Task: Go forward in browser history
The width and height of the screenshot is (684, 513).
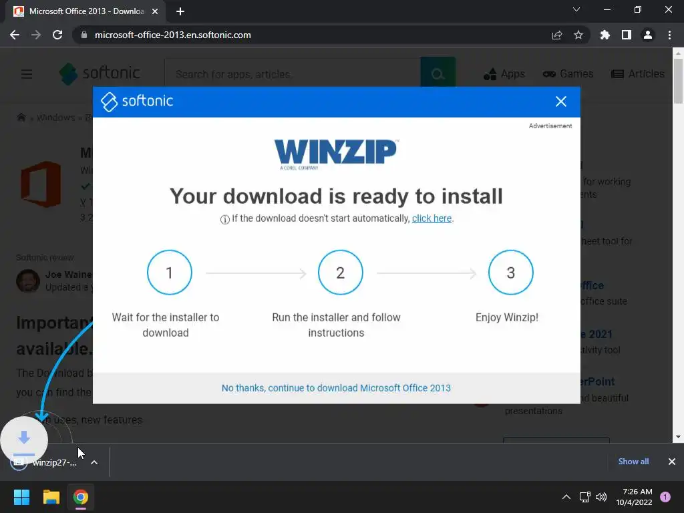Action: pyautogui.click(x=36, y=35)
